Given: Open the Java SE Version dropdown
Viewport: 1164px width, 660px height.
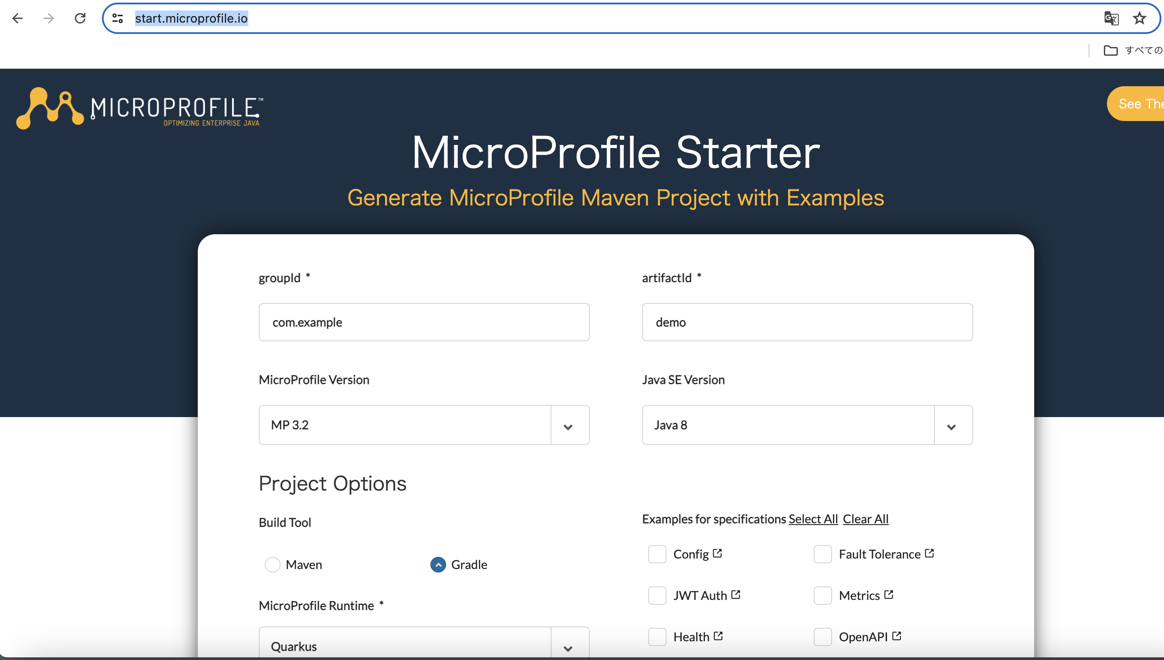Looking at the screenshot, I should [952, 425].
